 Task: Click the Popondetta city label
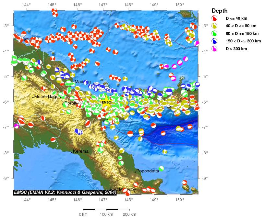[148, 171]
